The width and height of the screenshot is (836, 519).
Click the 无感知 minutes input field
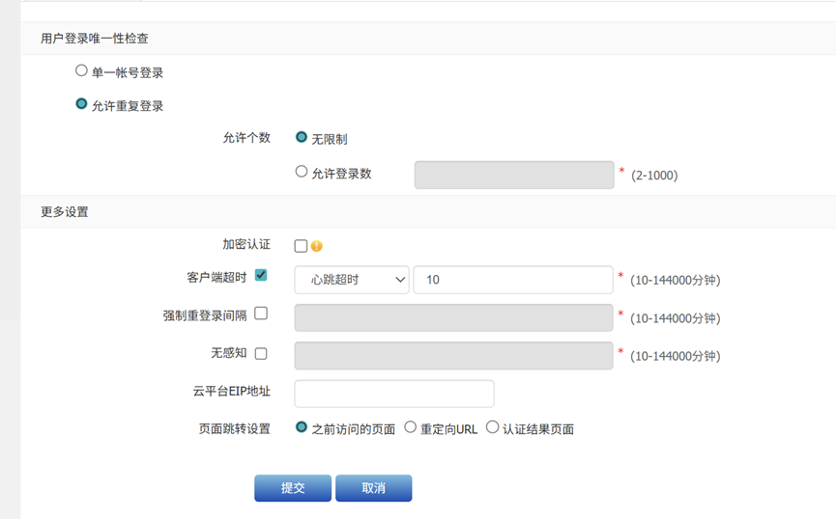[453, 356]
